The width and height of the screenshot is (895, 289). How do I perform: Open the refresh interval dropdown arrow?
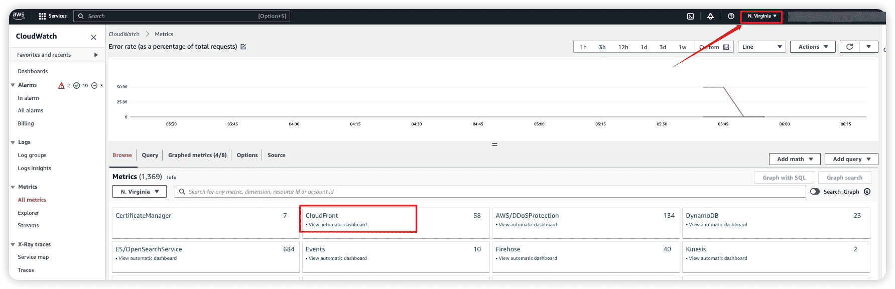(x=868, y=47)
